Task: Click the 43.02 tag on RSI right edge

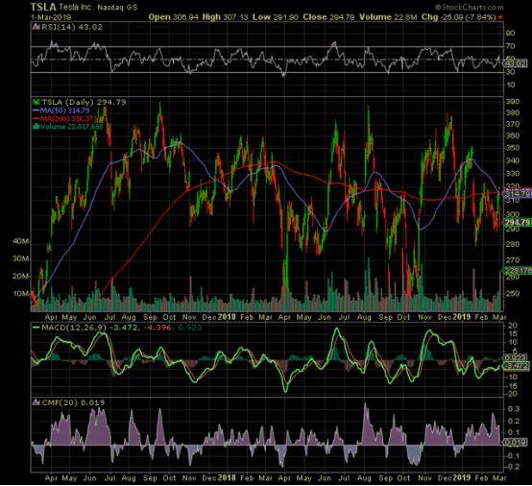Action: coord(516,63)
